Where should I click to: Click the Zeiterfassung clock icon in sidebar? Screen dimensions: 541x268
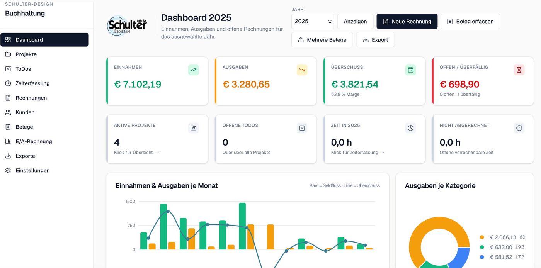(8, 83)
